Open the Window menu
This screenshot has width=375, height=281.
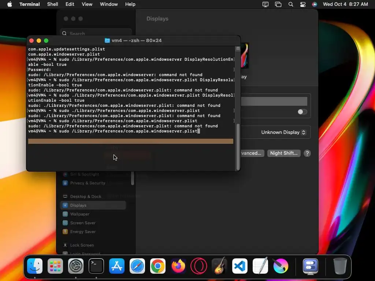[109, 4]
